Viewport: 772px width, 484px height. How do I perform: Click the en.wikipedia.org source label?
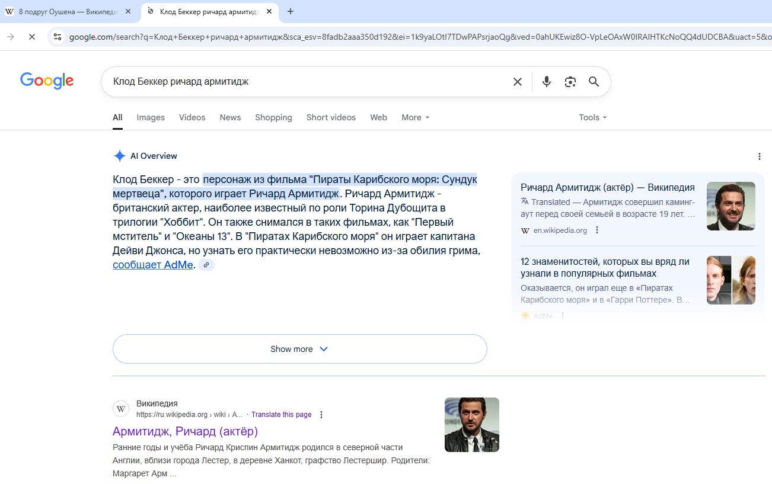[x=560, y=230]
